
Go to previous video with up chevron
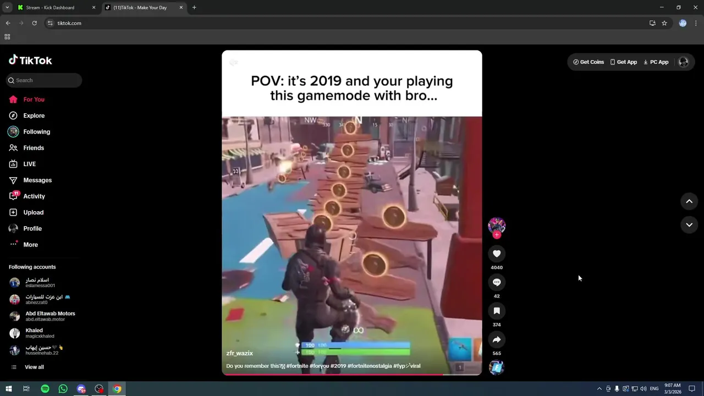pyautogui.click(x=689, y=201)
